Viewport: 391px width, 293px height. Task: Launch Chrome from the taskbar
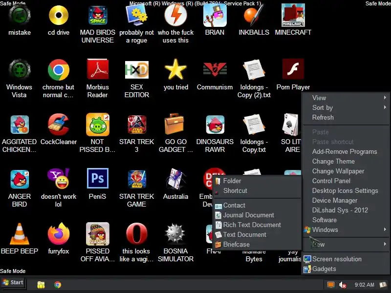[58, 285]
